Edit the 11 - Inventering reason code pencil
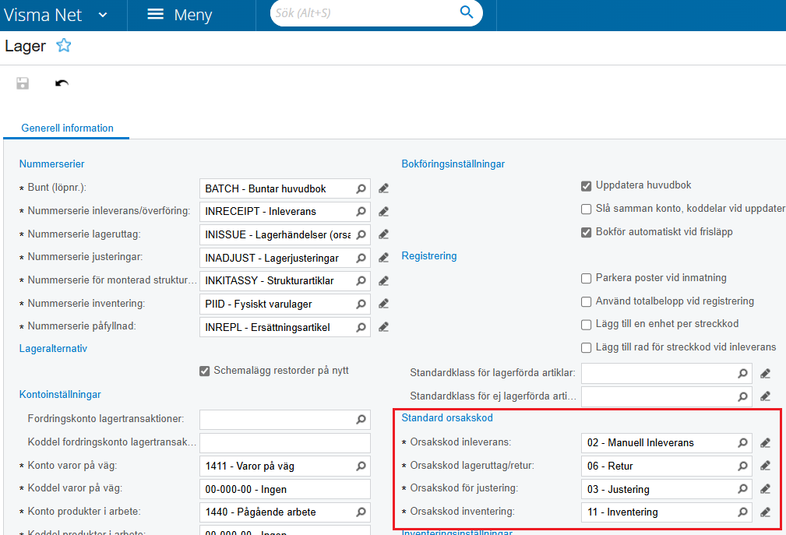The height and width of the screenshot is (535, 786). (x=765, y=512)
